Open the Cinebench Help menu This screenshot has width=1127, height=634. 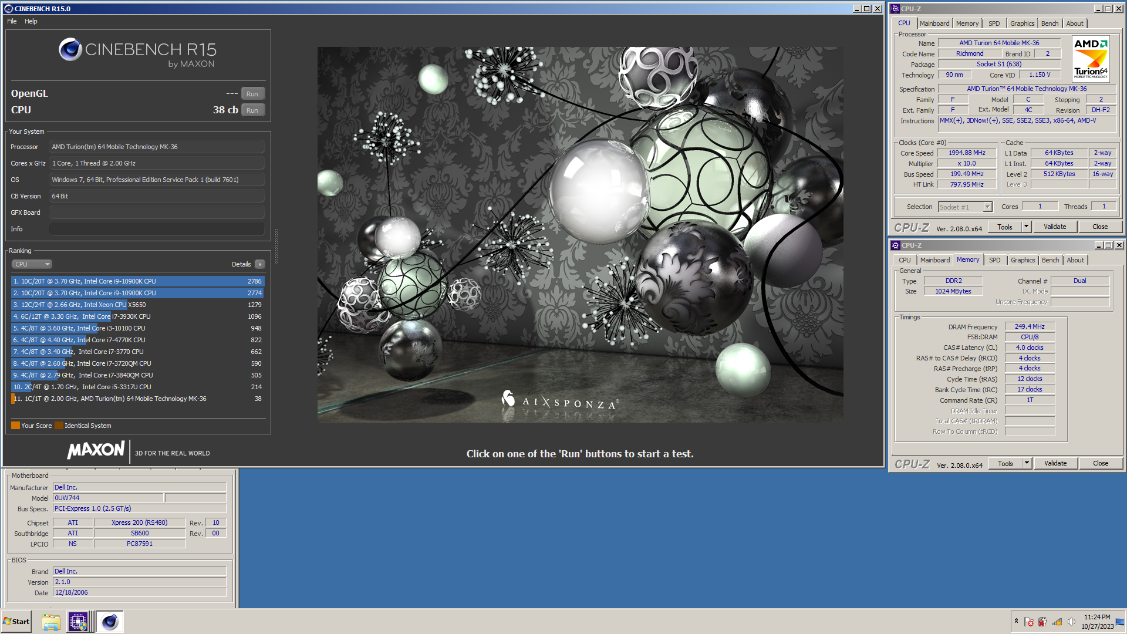(x=31, y=21)
